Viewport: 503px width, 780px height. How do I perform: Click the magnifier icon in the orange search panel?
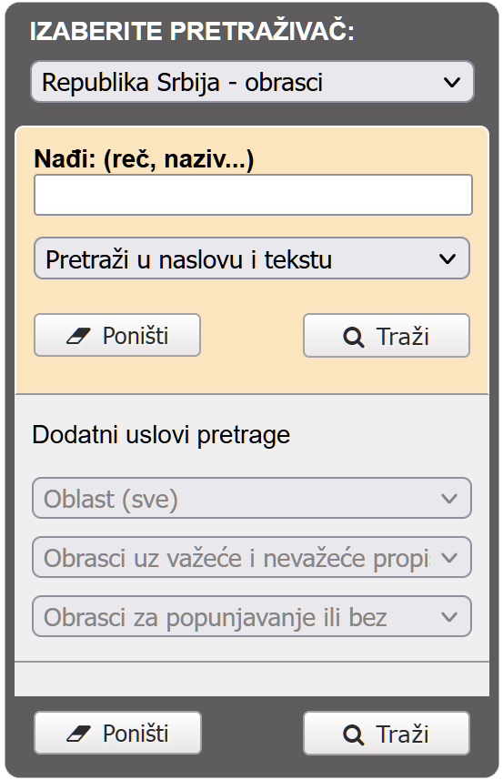pyautogui.click(x=354, y=337)
